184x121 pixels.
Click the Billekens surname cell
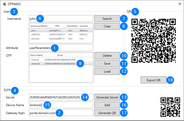tap(84, 31)
